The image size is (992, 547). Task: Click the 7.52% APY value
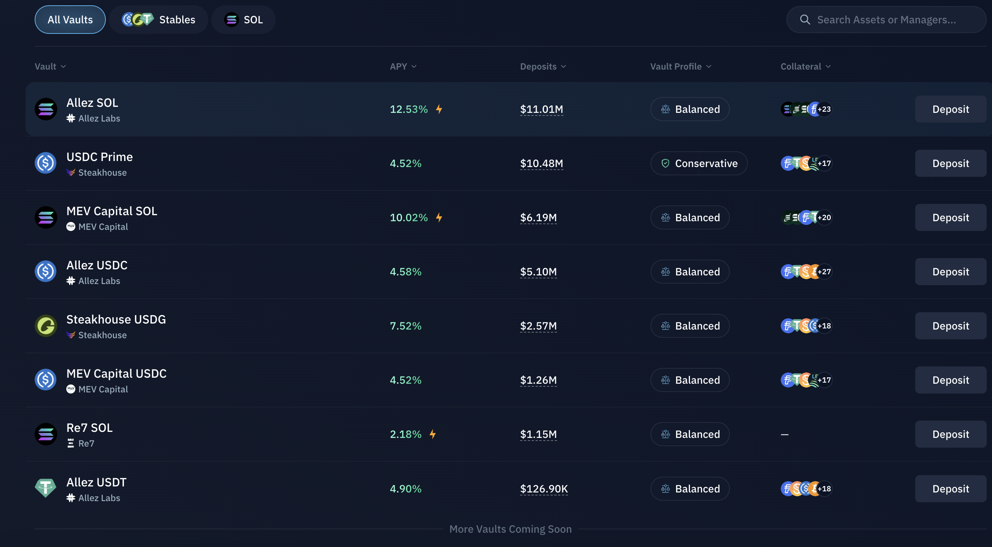pyautogui.click(x=406, y=326)
